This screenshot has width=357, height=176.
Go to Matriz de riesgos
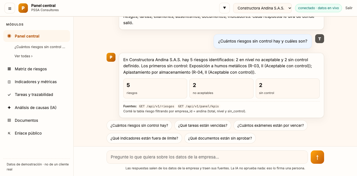pos(37,69)
